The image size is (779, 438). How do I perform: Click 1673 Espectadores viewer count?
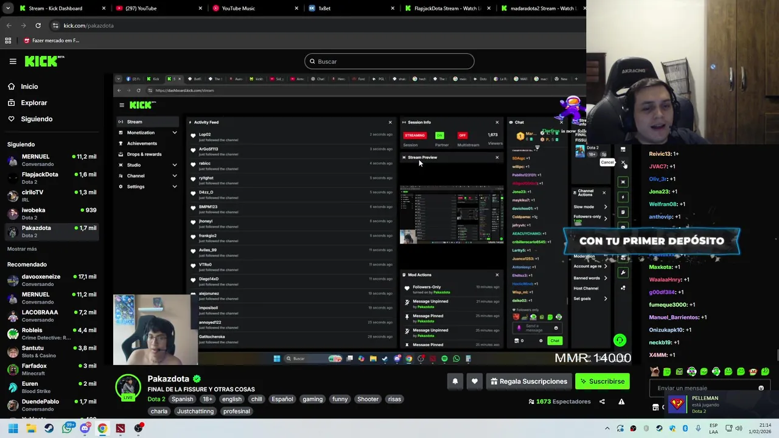coord(559,401)
